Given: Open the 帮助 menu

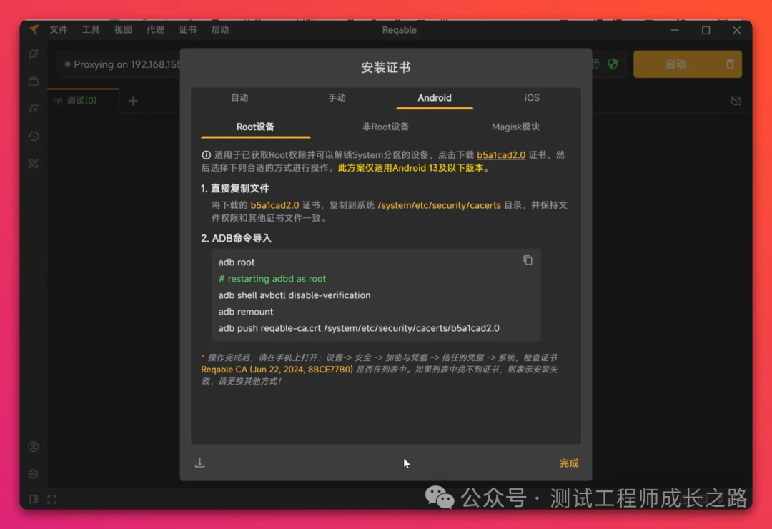Looking at the screenshot, I should pyautogui.click(x=219, y=29).
